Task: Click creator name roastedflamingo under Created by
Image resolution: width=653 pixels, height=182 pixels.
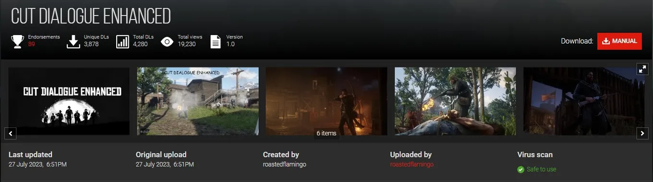Action: [284, 164]
